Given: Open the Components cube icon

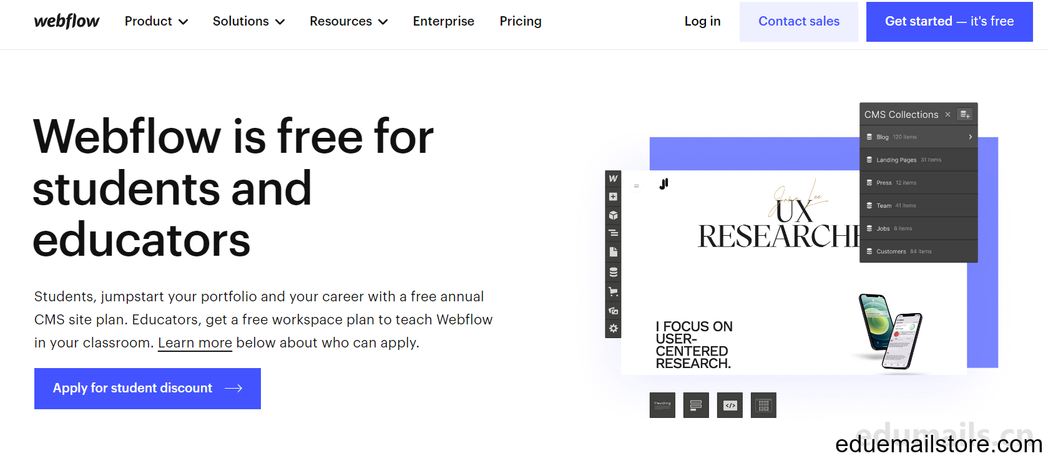Looking at the screenshot, I should [x=613, y=215].
